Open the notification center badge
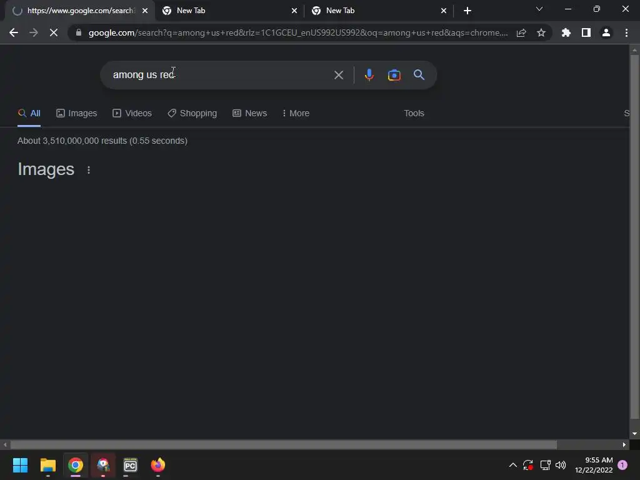The height and width of the screenshot is (480, 640). click(622, 465)
